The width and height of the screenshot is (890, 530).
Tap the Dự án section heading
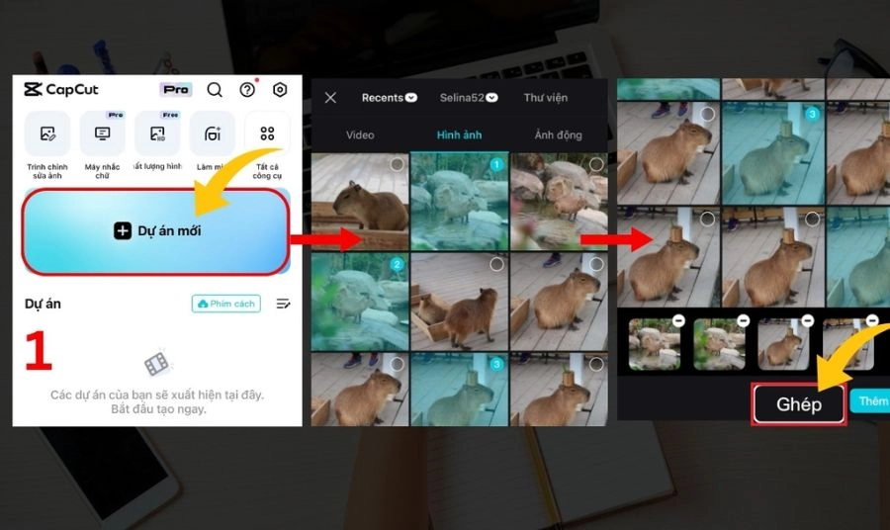coord(43,304)
